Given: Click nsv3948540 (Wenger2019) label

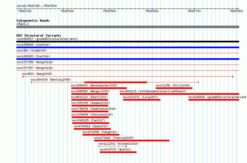Looking at the screenshot, I should [90, 91].
